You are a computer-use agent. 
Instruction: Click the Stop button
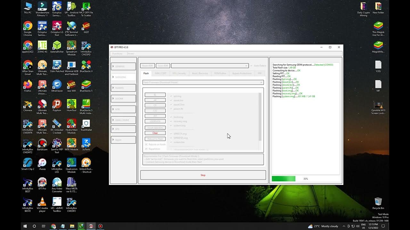click(x=203, y=175)
